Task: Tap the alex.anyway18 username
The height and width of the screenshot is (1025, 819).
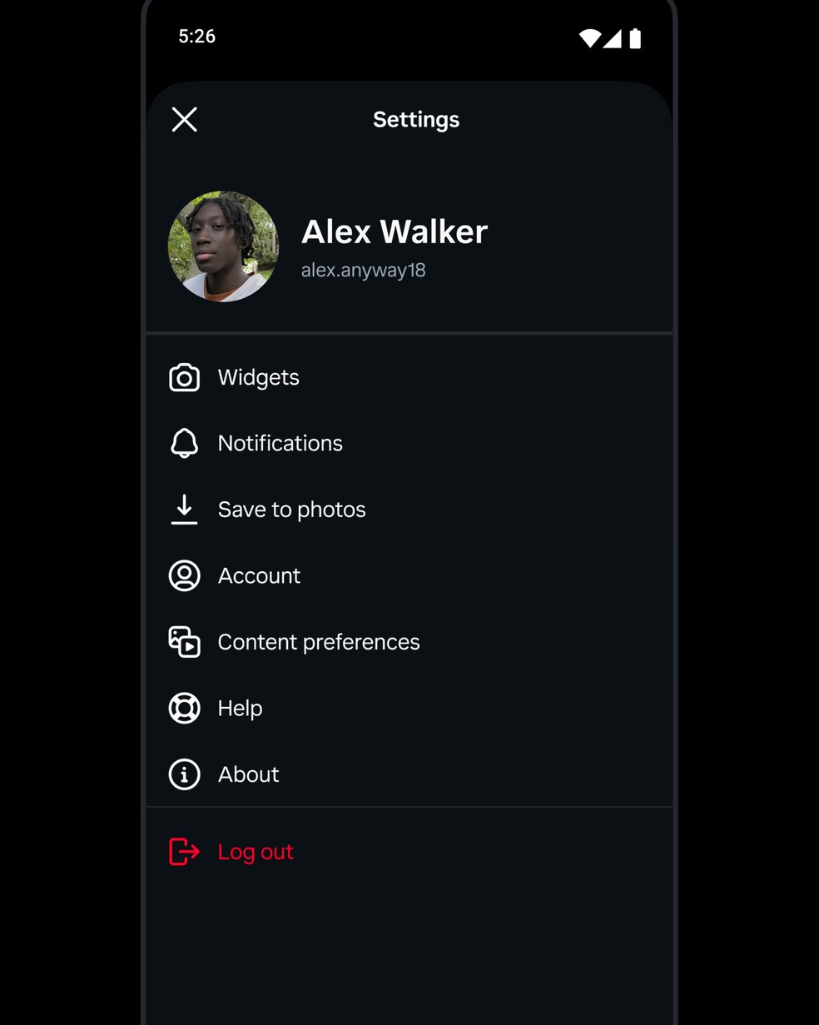Action: tap(363, 271)
